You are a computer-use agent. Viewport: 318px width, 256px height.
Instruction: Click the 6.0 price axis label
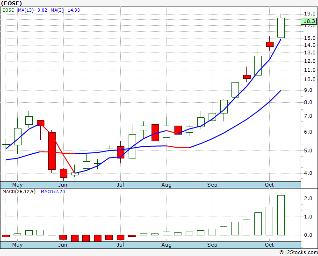click(308, 132)
